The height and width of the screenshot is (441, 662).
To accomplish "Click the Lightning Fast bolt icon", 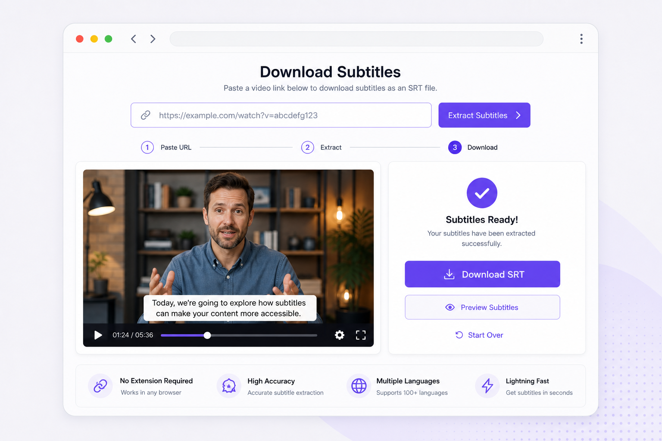I will (x=487, y=386).
